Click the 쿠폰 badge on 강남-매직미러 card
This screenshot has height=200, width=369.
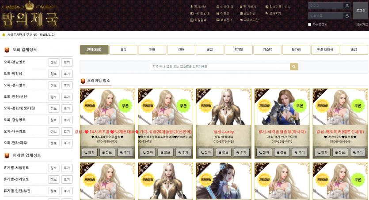[x=358, y=106]
